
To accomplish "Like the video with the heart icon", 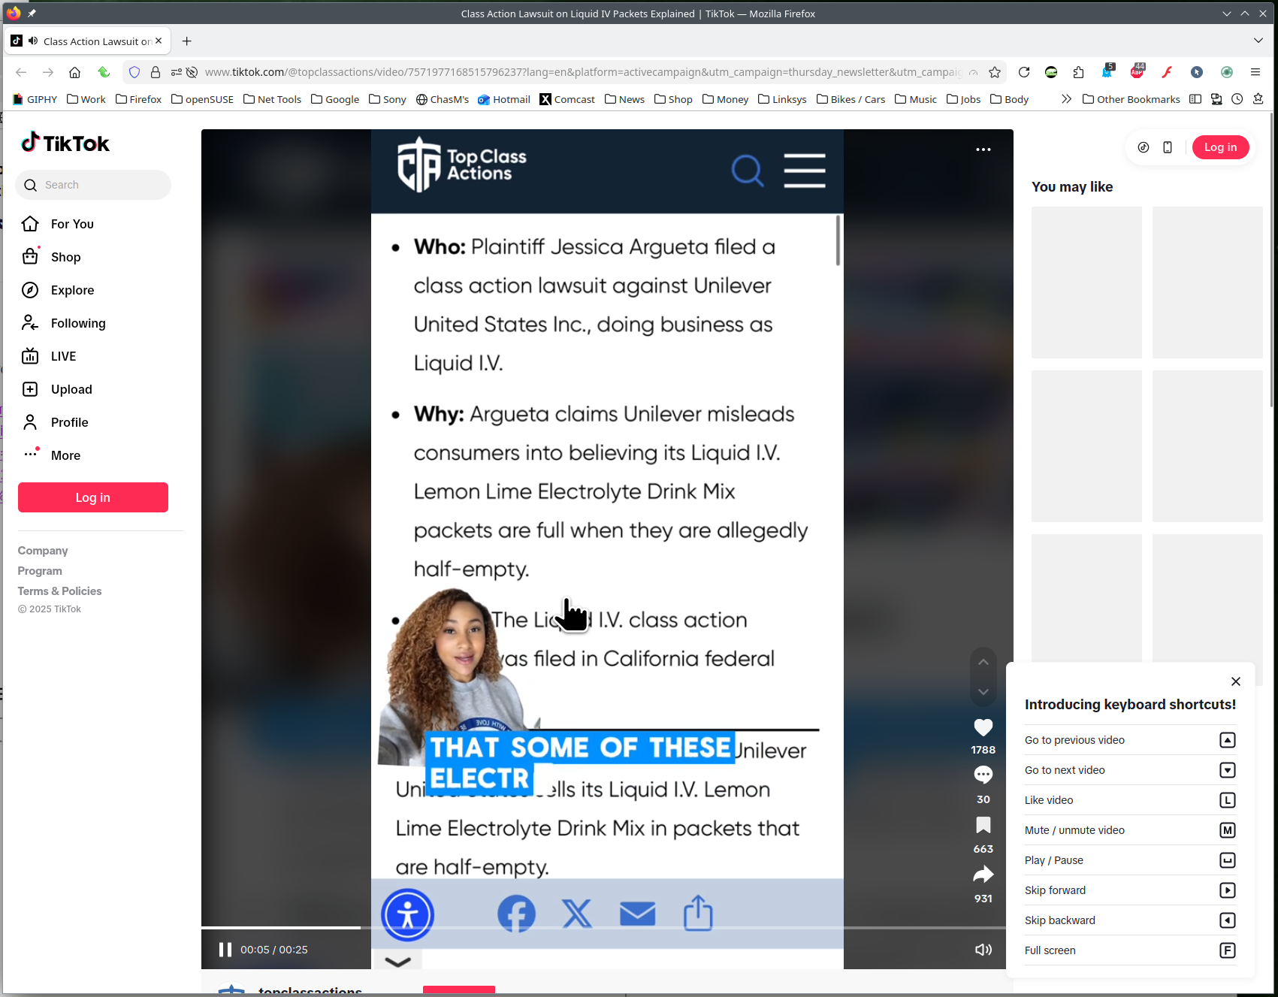I will (983, 727).
